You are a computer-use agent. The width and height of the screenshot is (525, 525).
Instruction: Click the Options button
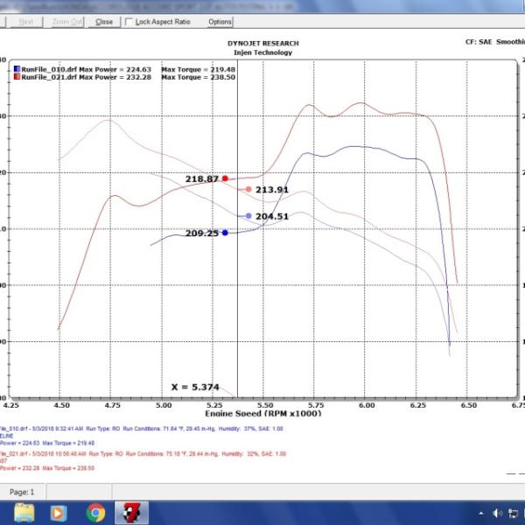click(220, 22)
